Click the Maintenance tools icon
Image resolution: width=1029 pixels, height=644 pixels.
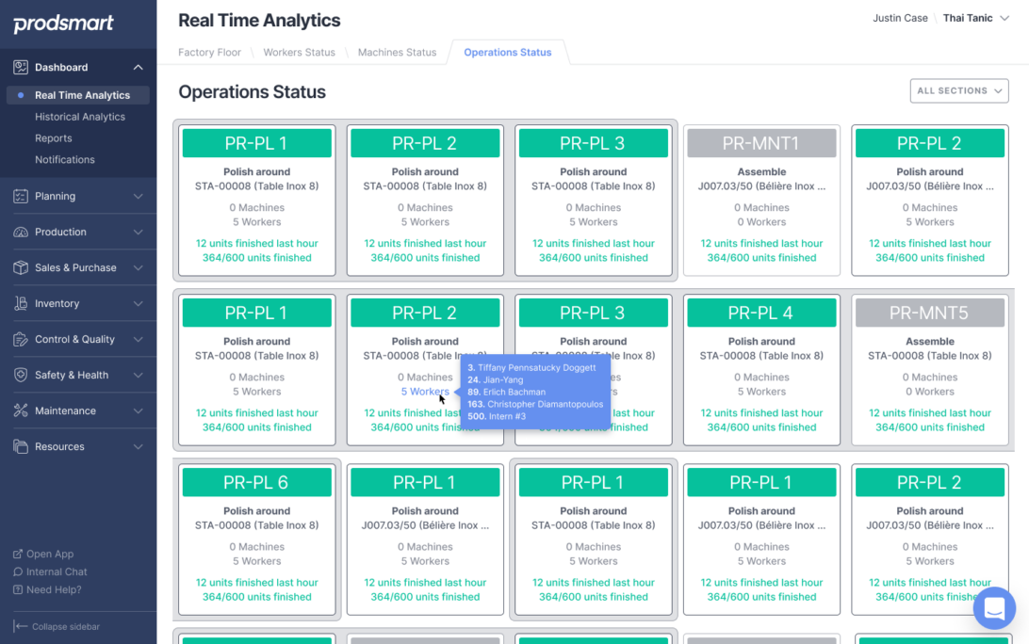tap(21, 411)
